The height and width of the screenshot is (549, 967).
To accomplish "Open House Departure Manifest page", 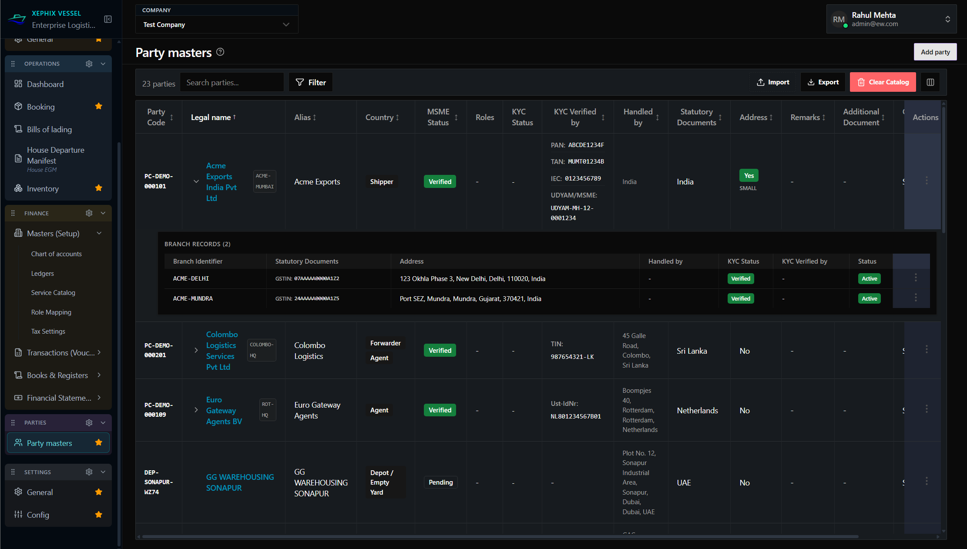I will (58, 159).
